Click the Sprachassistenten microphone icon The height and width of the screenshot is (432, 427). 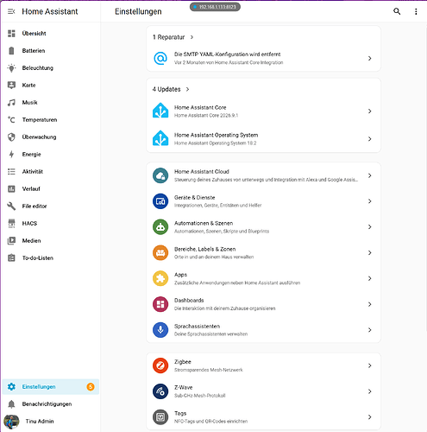point(160,330)
